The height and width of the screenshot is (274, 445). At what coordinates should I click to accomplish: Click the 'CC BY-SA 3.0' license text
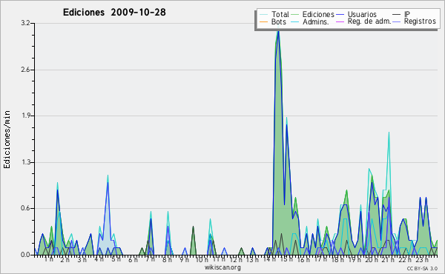click(x=422, y=269)
